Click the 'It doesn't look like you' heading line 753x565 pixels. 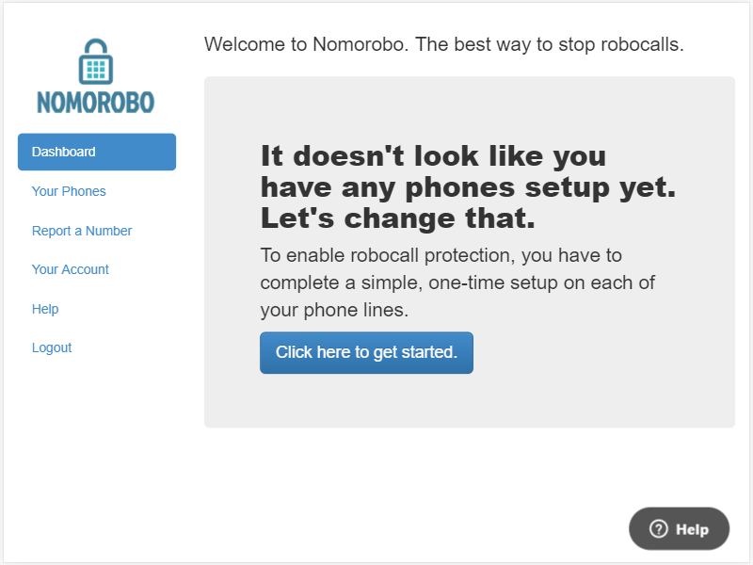click(433, 156)
